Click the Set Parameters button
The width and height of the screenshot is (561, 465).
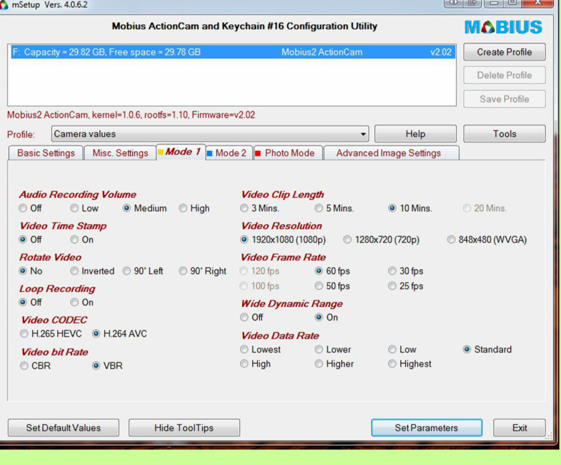[426, 428]
